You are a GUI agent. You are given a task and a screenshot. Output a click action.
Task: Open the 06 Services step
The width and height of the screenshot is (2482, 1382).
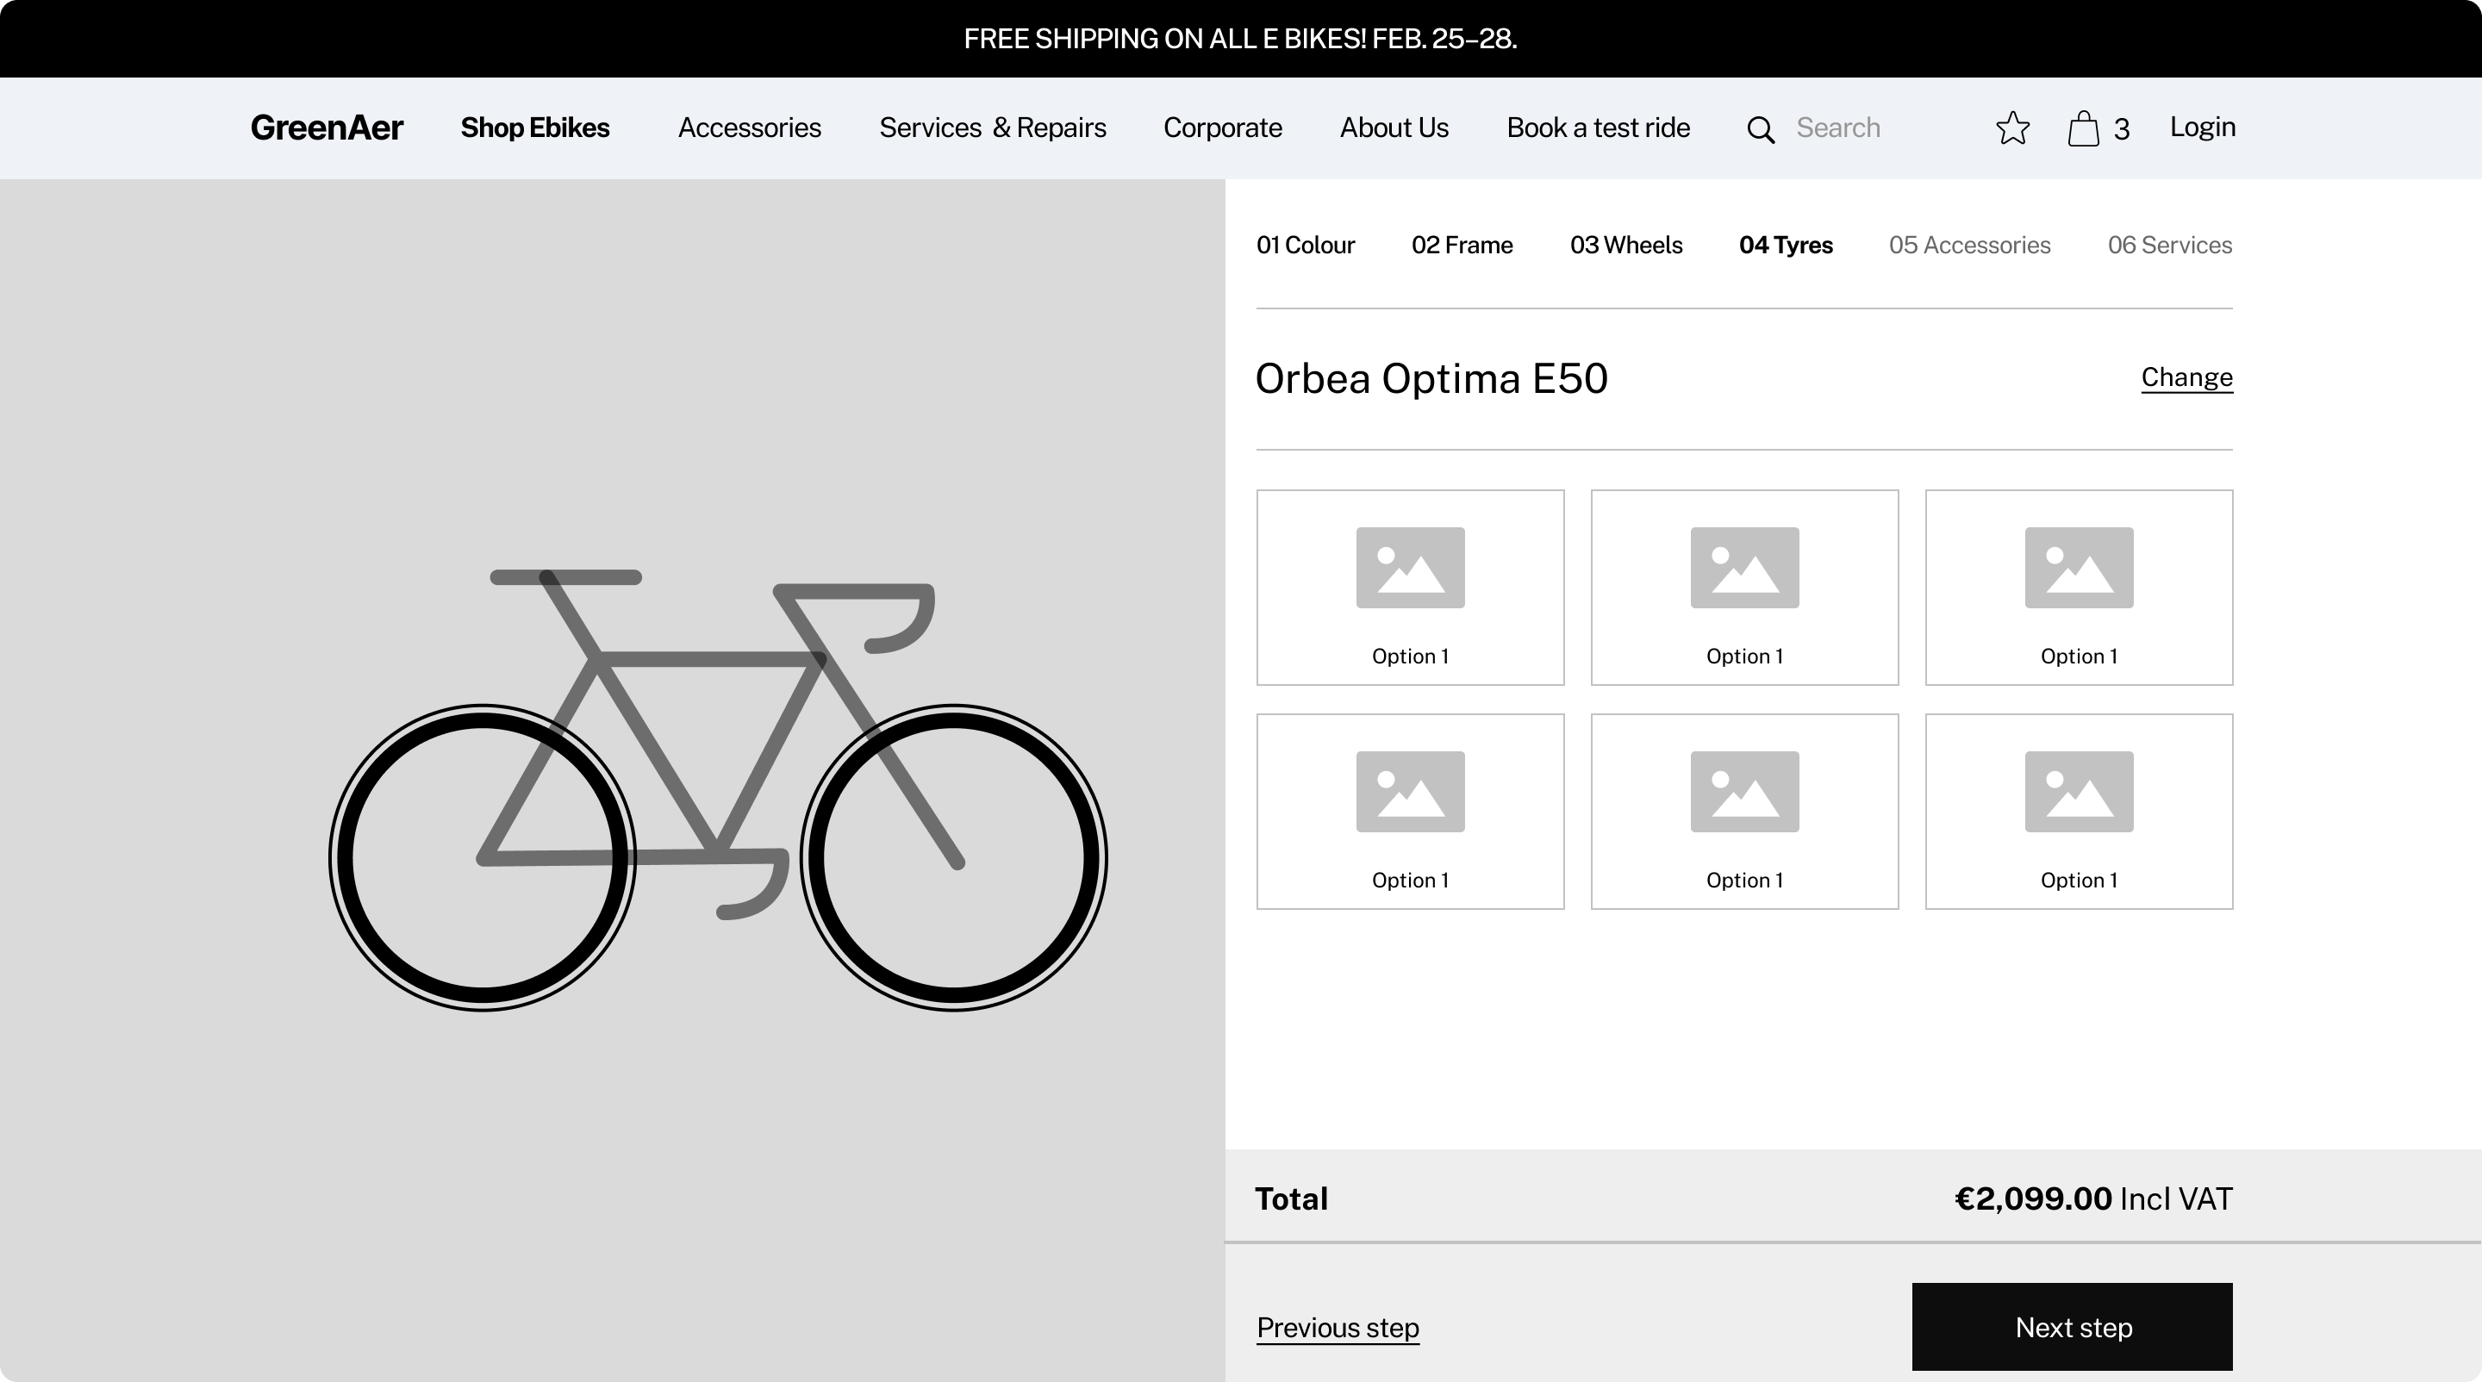2169,245
